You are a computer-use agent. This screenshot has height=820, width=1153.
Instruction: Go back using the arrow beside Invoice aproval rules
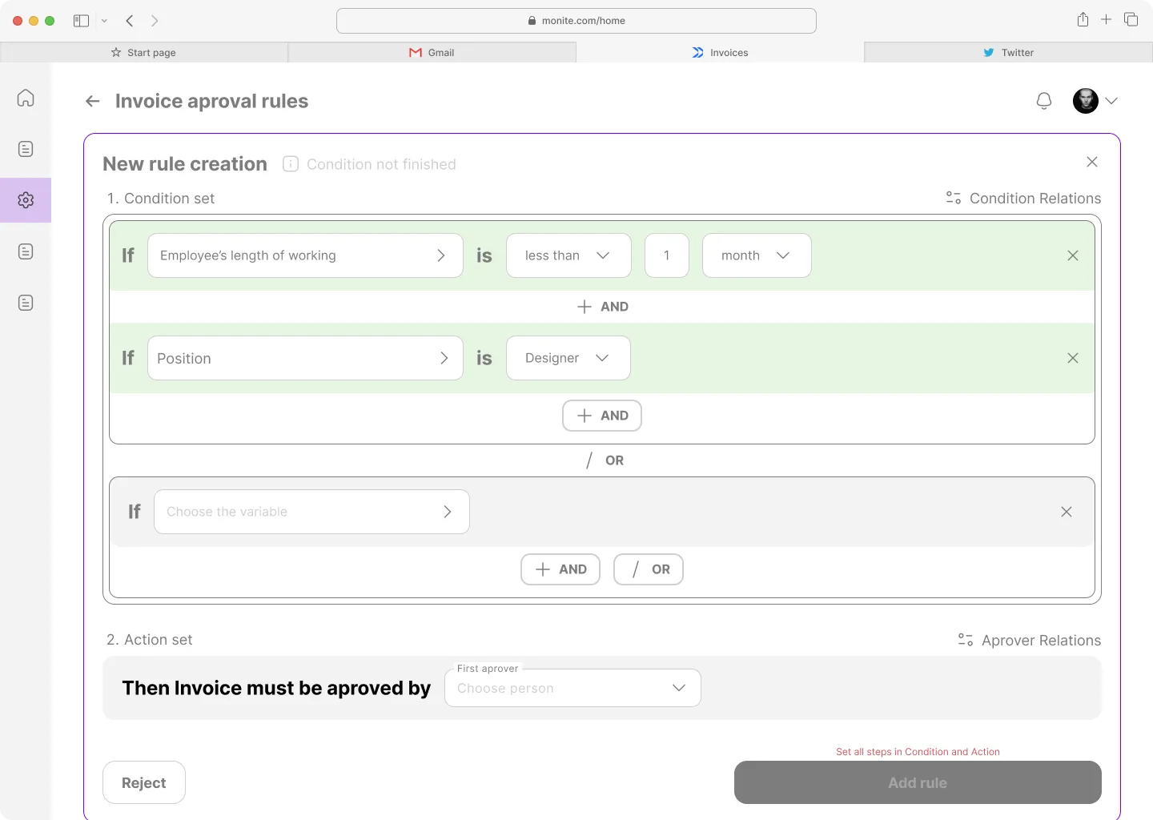click(x=93, y=101)
